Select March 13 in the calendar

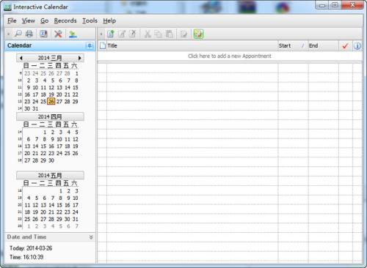(59, 88)
